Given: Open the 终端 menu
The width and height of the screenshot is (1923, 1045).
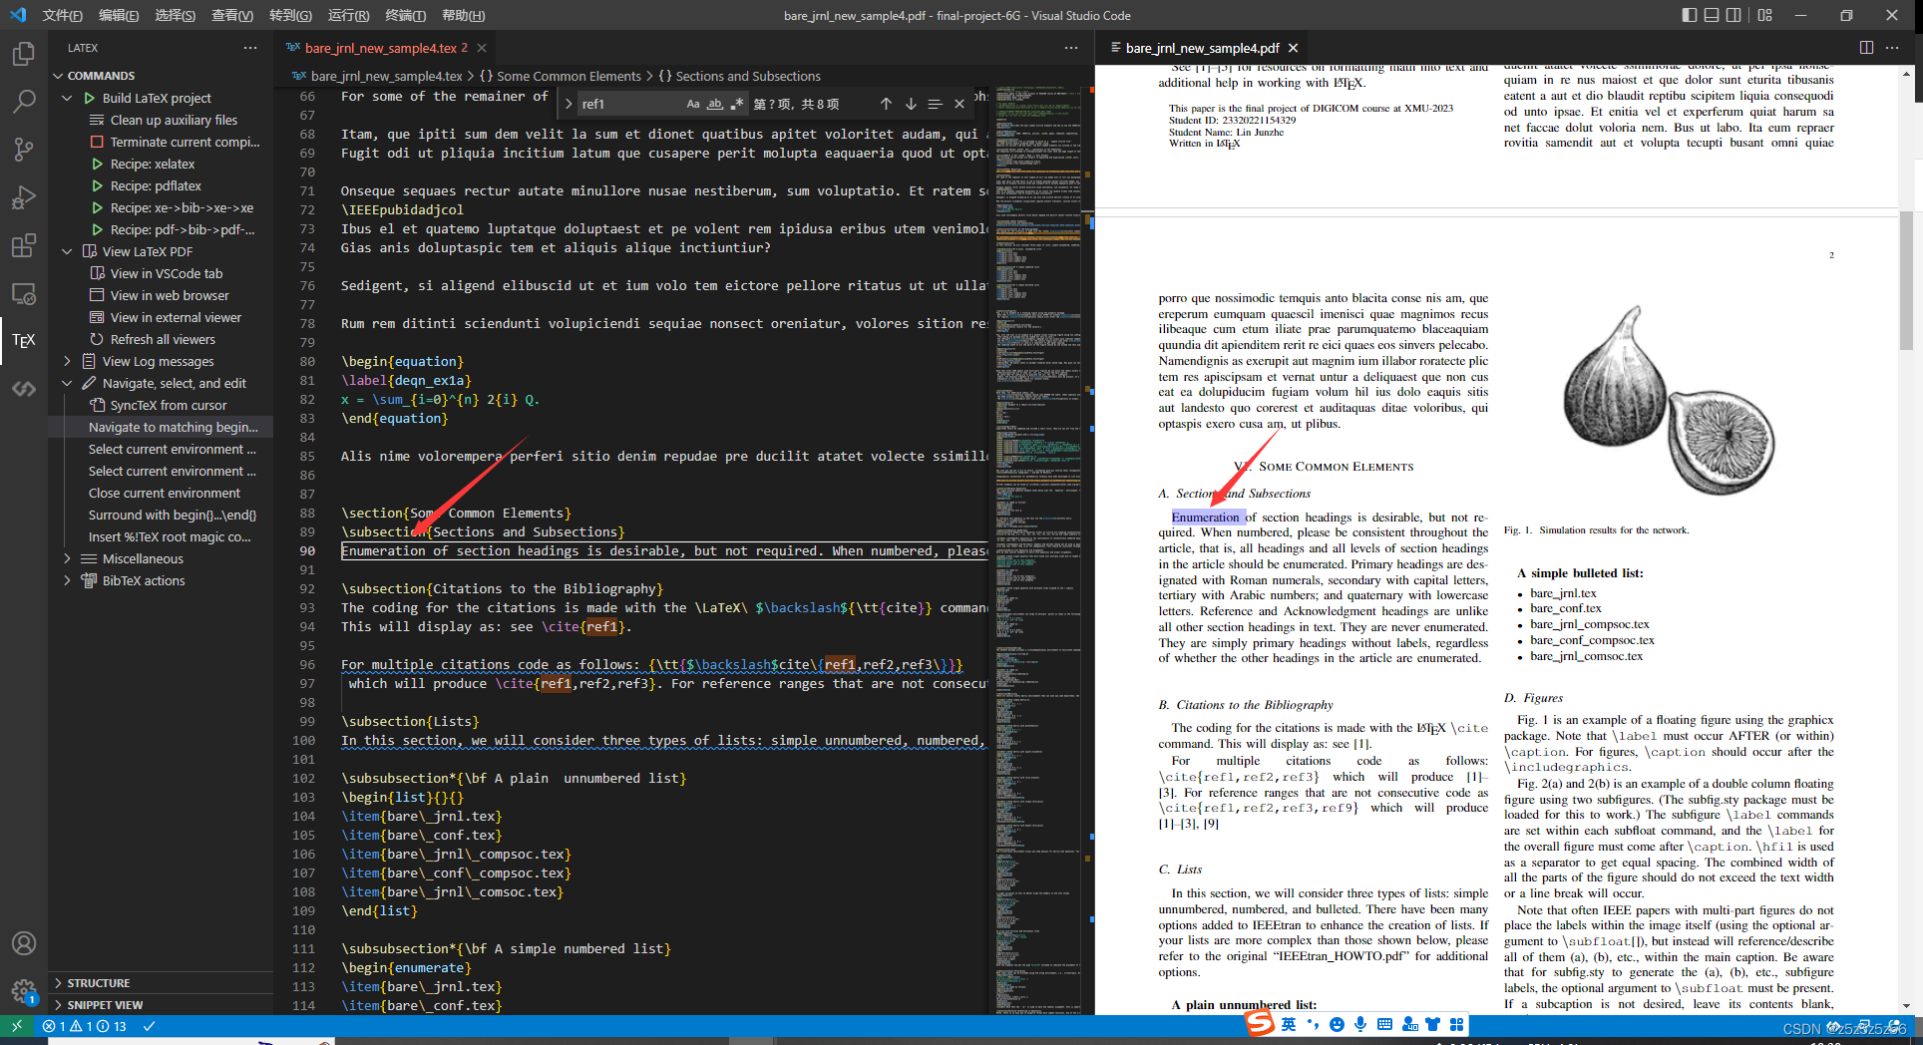Looking at the screenshot, I should click(405, 15).
